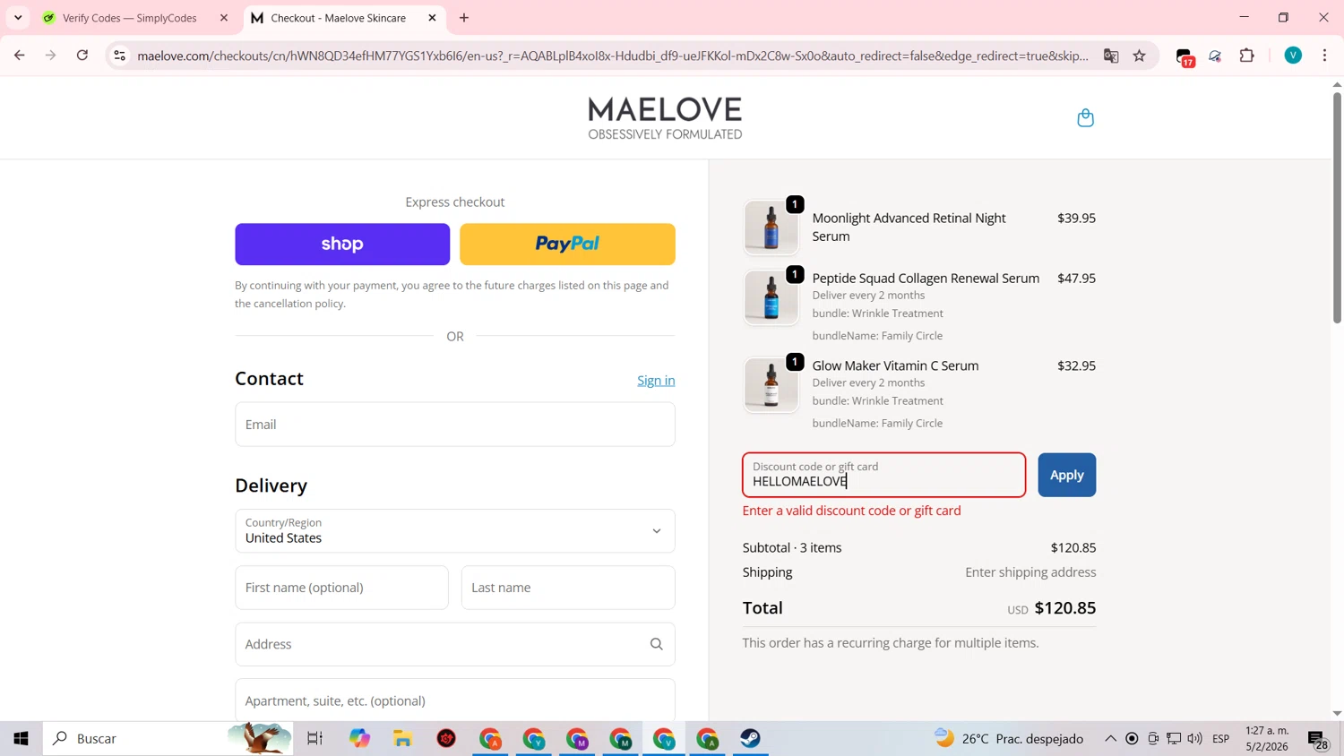Click the Glow Maker price $32.95
The height and width of the screenshot is (756, 1344).
click(1076, 365)
